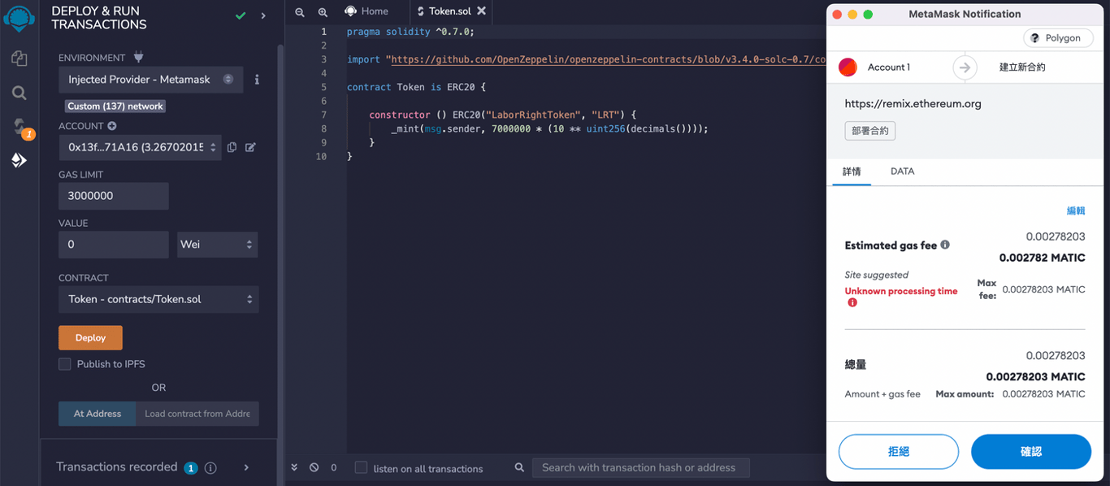Image resolution: width=1110 pixels, height=486 pixels.
Task: Click the info icon next to environment selector
Action: coord(257,80)
